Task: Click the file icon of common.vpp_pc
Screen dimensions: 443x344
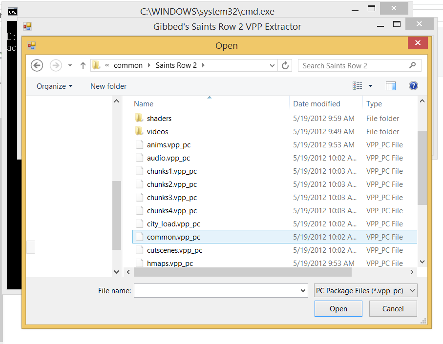Action: (x=139, y=237)
